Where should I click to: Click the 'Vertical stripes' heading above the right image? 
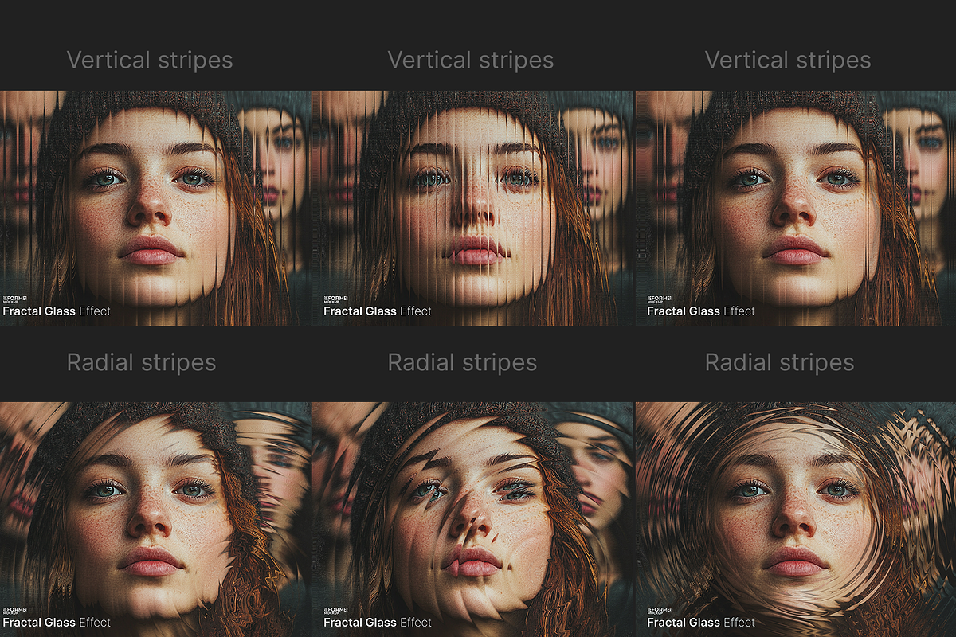pos(788,61)
